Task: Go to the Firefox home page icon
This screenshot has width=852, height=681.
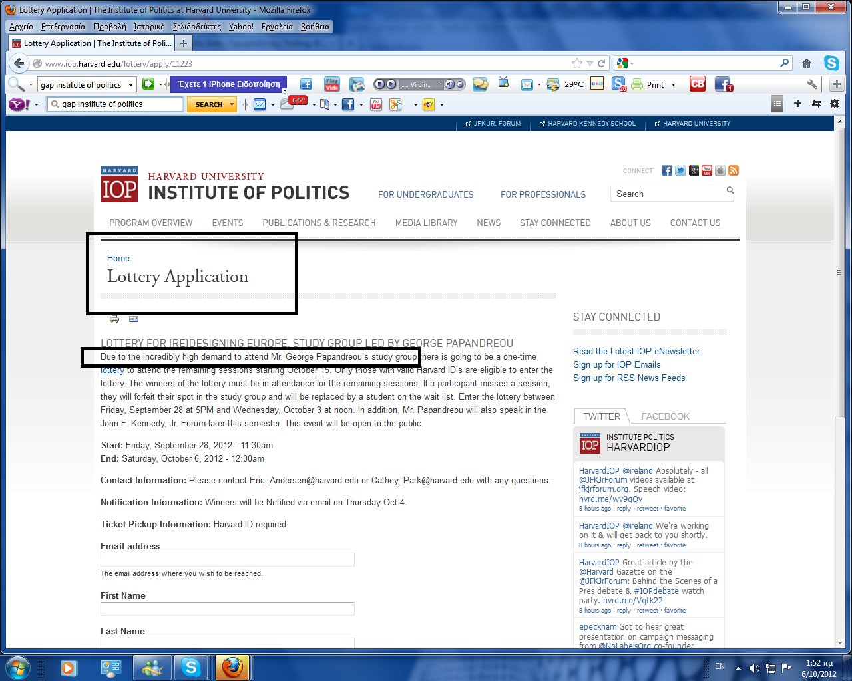Action: pyautogui.click(x=807, y=63)
